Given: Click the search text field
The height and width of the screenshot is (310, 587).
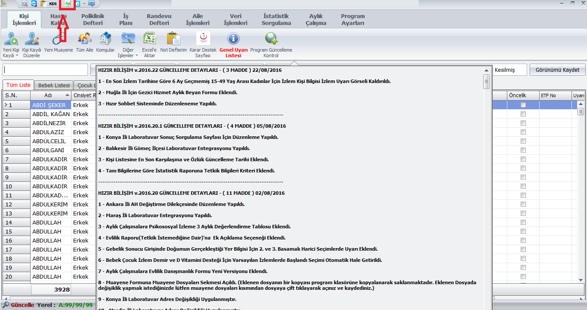Looking at the screenshot, I should coord(45,70).
